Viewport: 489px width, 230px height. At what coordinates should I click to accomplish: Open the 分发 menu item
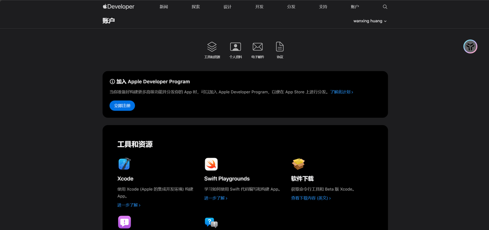tap(291, 7)
